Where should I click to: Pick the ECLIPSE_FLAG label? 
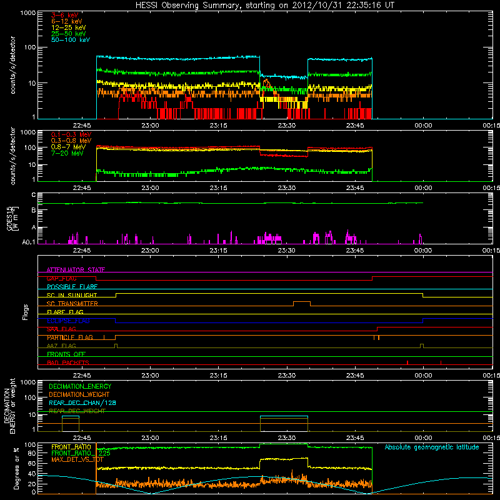coord(68,321)
